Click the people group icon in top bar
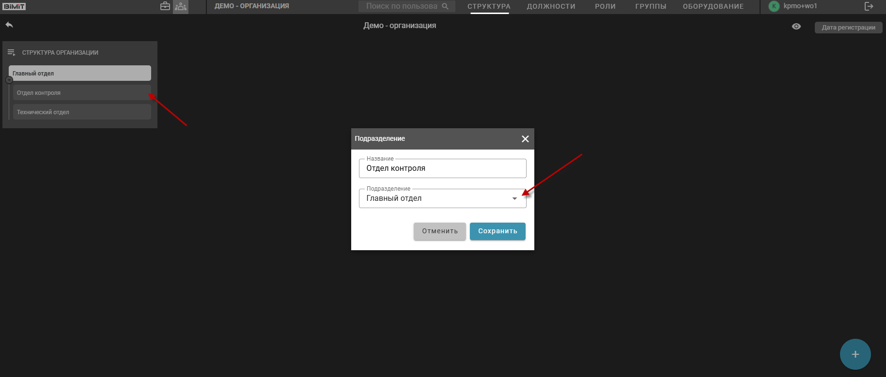Screen dimensions: 886x377 point(181,6)
